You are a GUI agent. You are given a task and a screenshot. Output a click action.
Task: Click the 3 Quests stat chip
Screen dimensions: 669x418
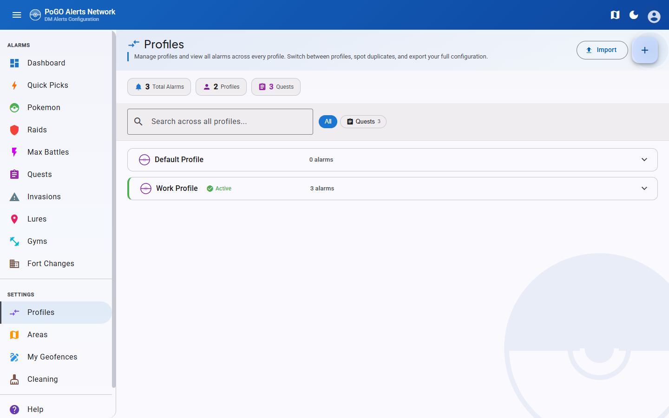(x=276, y=87)
